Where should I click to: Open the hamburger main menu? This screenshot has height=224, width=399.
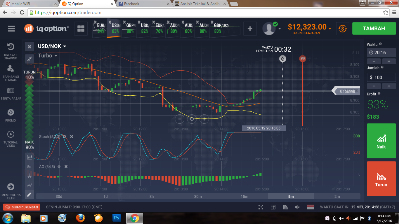pos(11,29)
